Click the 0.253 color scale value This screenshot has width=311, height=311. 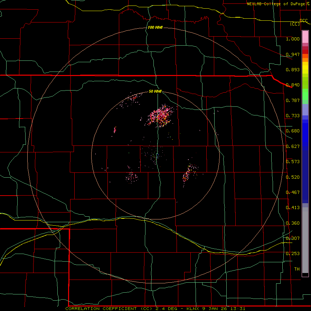pyautogui.click(x=293, y=254)
